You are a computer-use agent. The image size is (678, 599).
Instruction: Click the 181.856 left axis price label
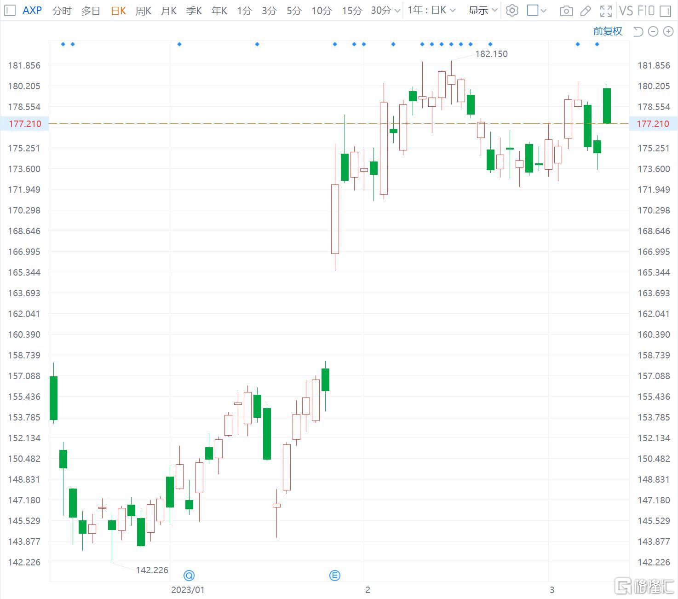tap(24, 65)
